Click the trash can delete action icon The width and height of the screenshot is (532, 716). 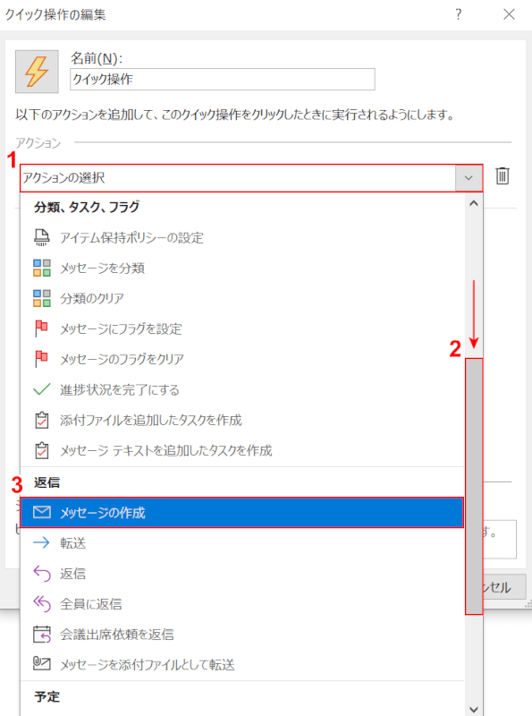502,175
